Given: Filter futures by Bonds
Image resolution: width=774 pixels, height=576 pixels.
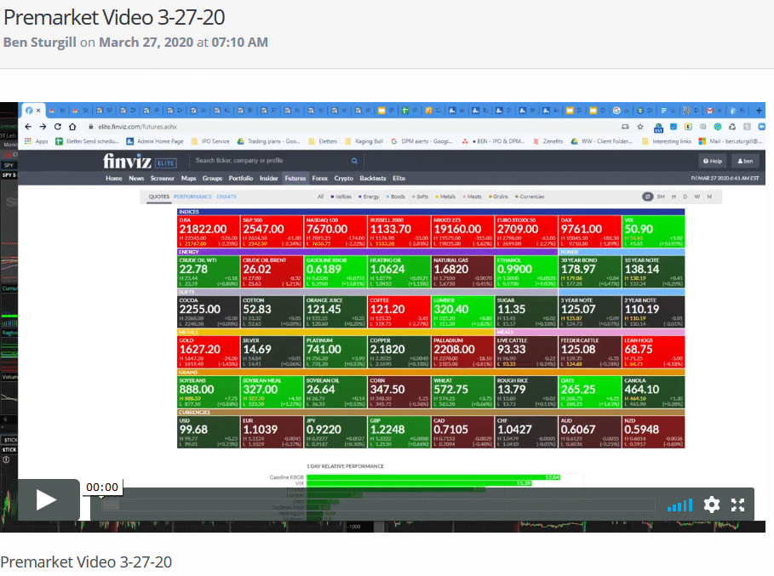Looking at the screenshot, I should [x=395, y=197].
